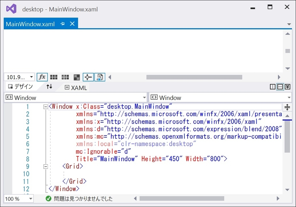Collapse the Grid element at line 9
The image size is (296, 207).
point(45,166)
